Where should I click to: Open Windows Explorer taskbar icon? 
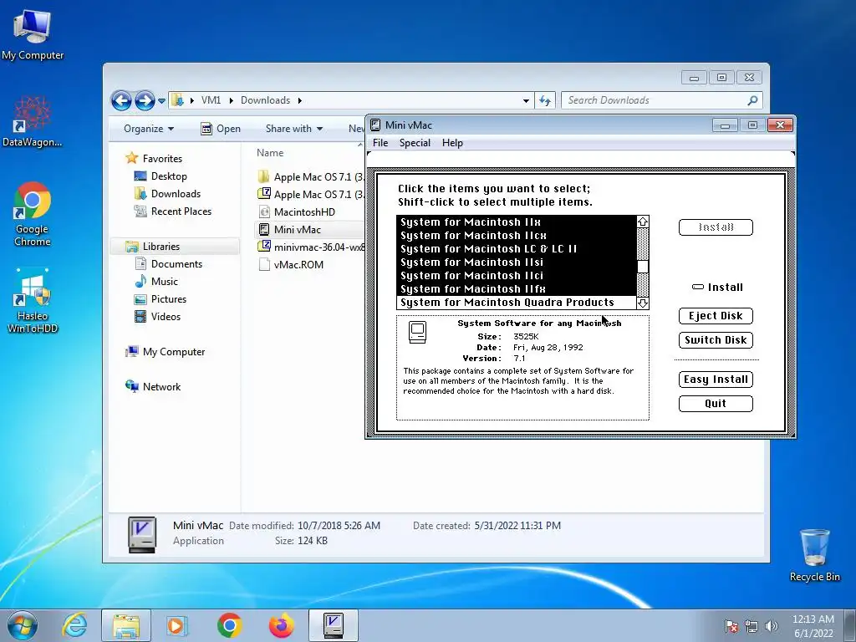(x=126, y=625)
